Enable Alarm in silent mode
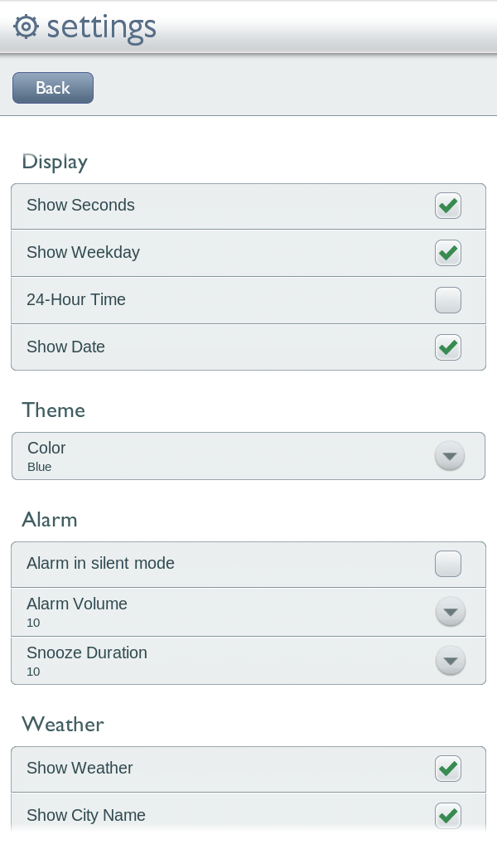The width and height of the screenshot is (497, 849). coord(448,564)
